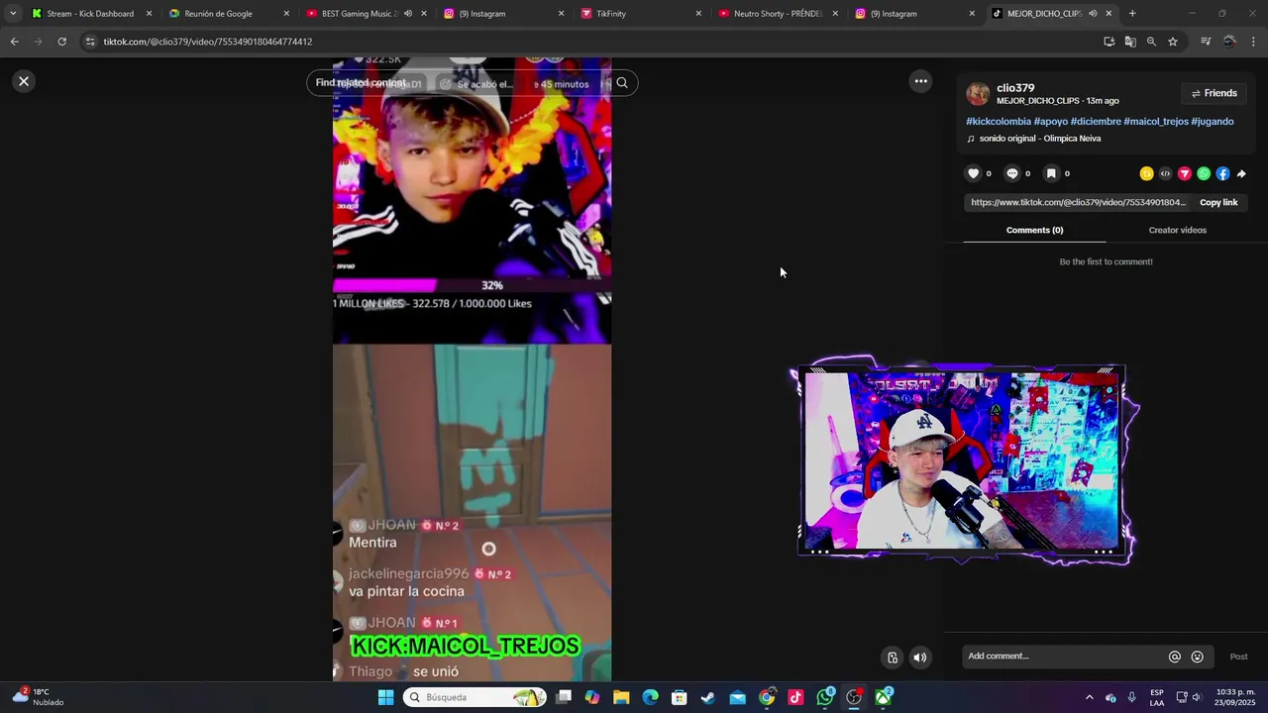Open the Xbox app on taskbar

coord(883,697)
